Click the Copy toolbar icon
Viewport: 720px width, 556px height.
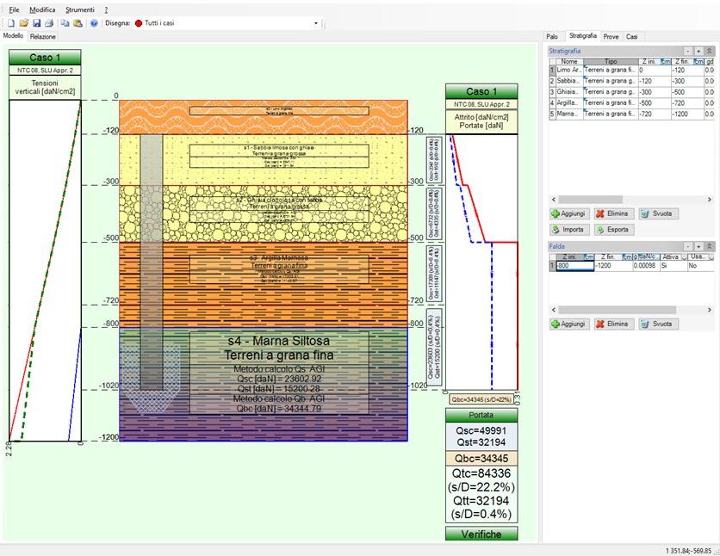coord(65,23)
